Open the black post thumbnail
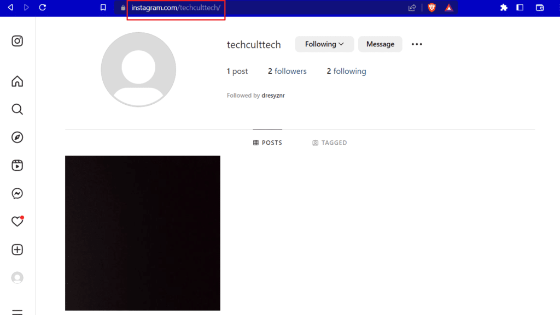The height and width of the screenshot is (315, 560). pyautogui.click(x=143, y=233)
